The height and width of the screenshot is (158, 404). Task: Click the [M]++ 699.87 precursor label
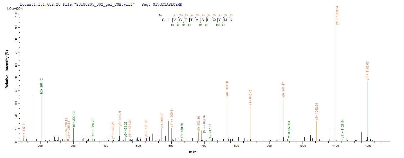(x=204, y=124)
